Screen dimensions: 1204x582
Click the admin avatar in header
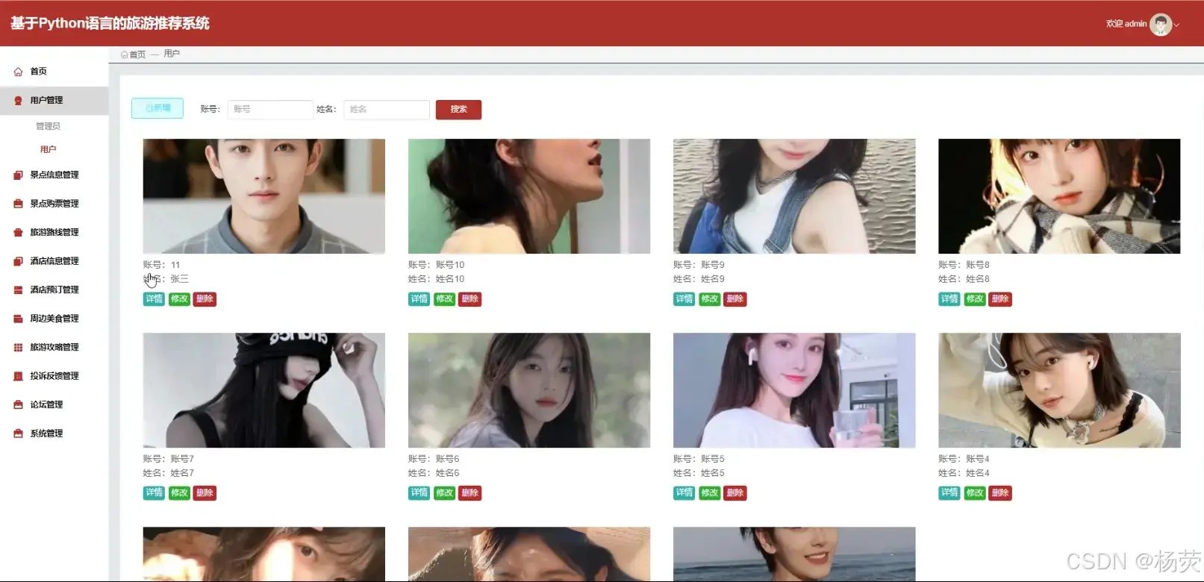coord(1161,25)
